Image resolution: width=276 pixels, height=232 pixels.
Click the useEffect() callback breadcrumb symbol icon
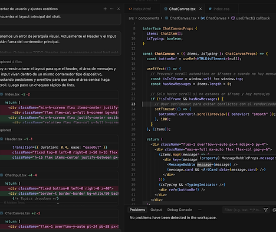point(233,18)
